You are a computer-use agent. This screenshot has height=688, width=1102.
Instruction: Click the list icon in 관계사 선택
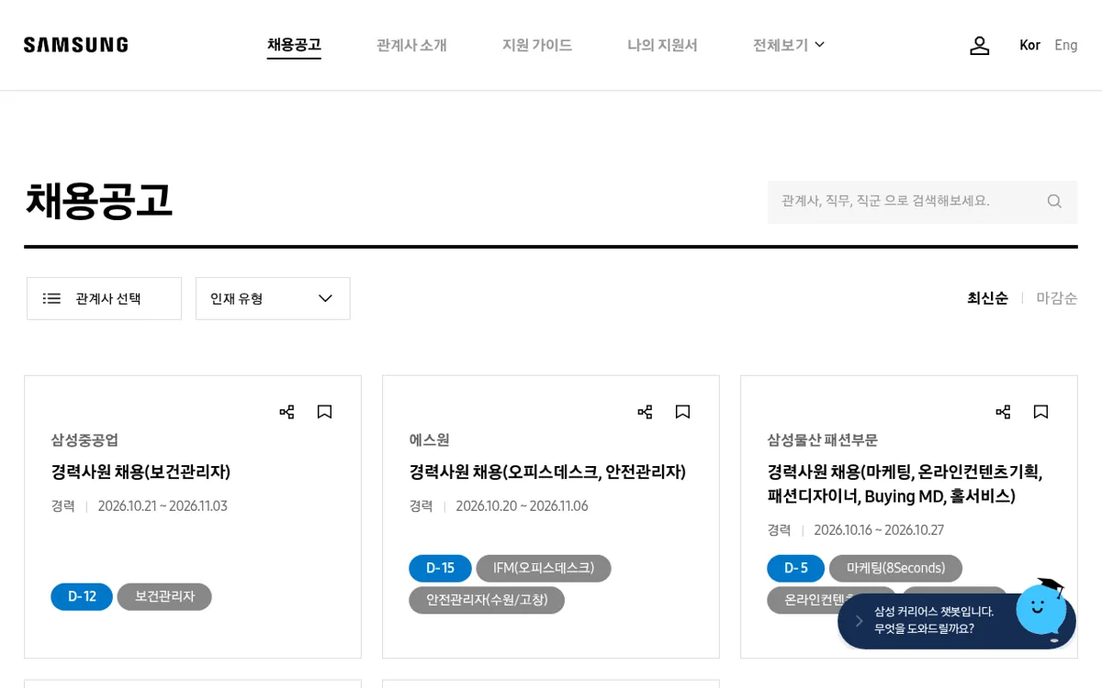click(x=51, y=298)
